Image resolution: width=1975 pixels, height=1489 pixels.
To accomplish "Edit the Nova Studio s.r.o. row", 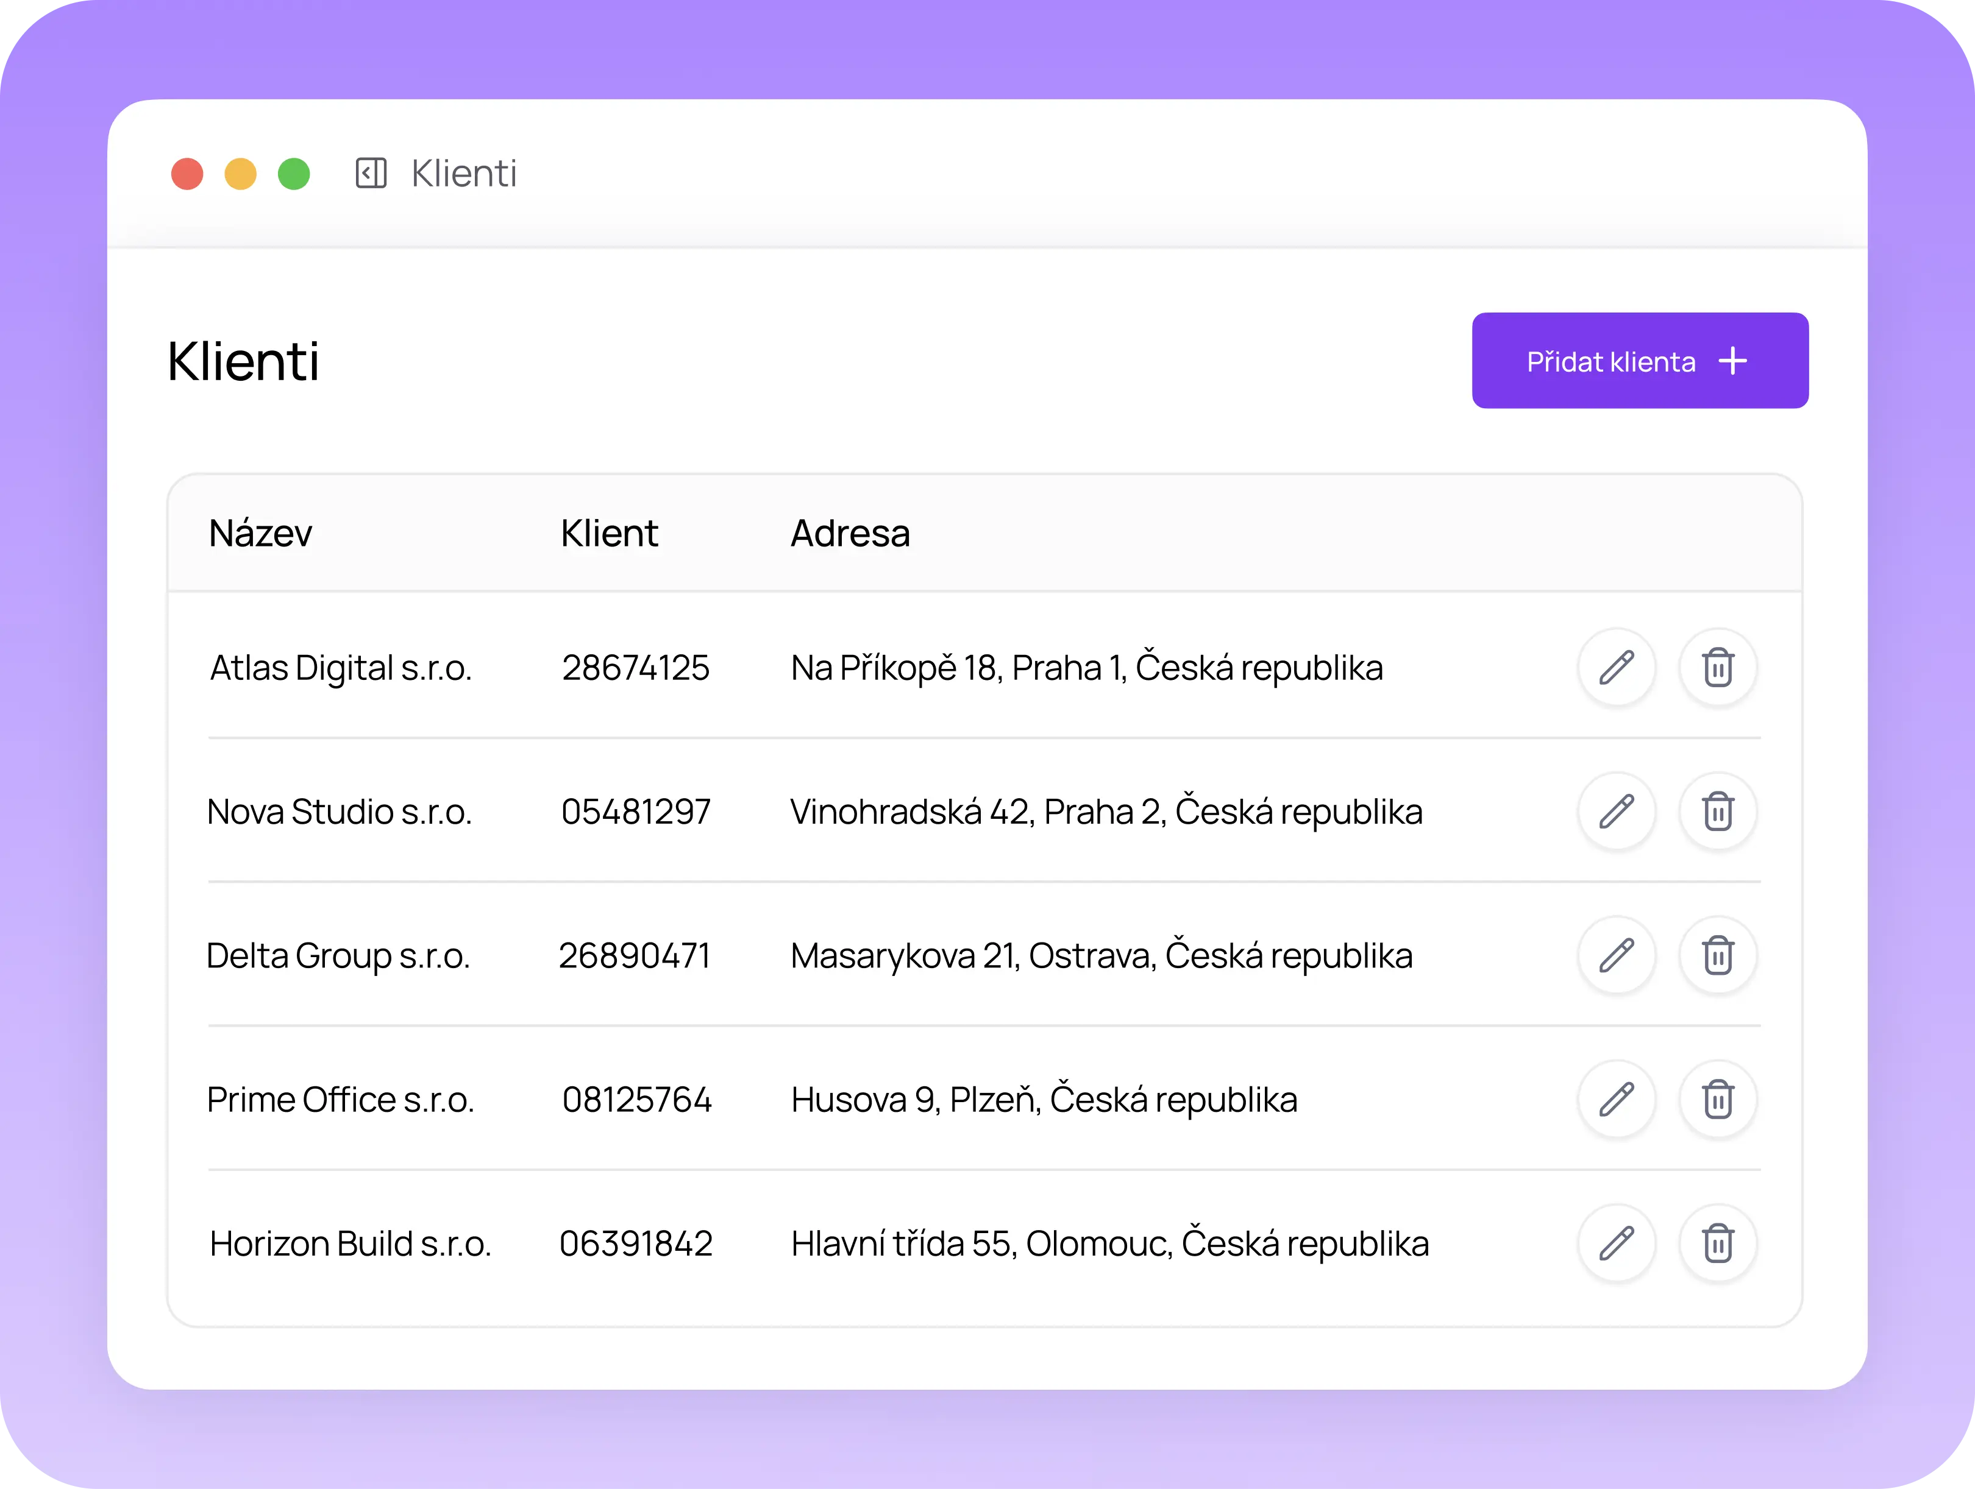I will point(1616,812).
